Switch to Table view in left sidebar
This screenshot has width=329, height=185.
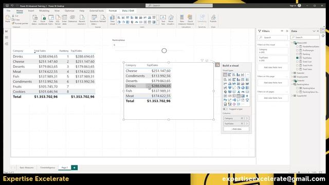pos(7,38)
